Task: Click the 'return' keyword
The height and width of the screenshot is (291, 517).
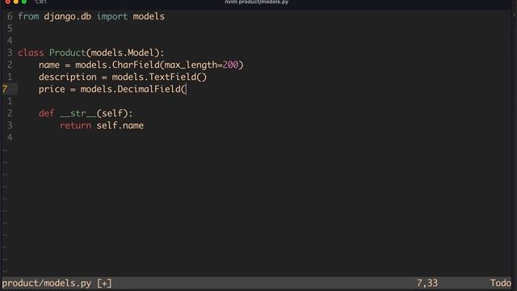Action: pos(75,126)
